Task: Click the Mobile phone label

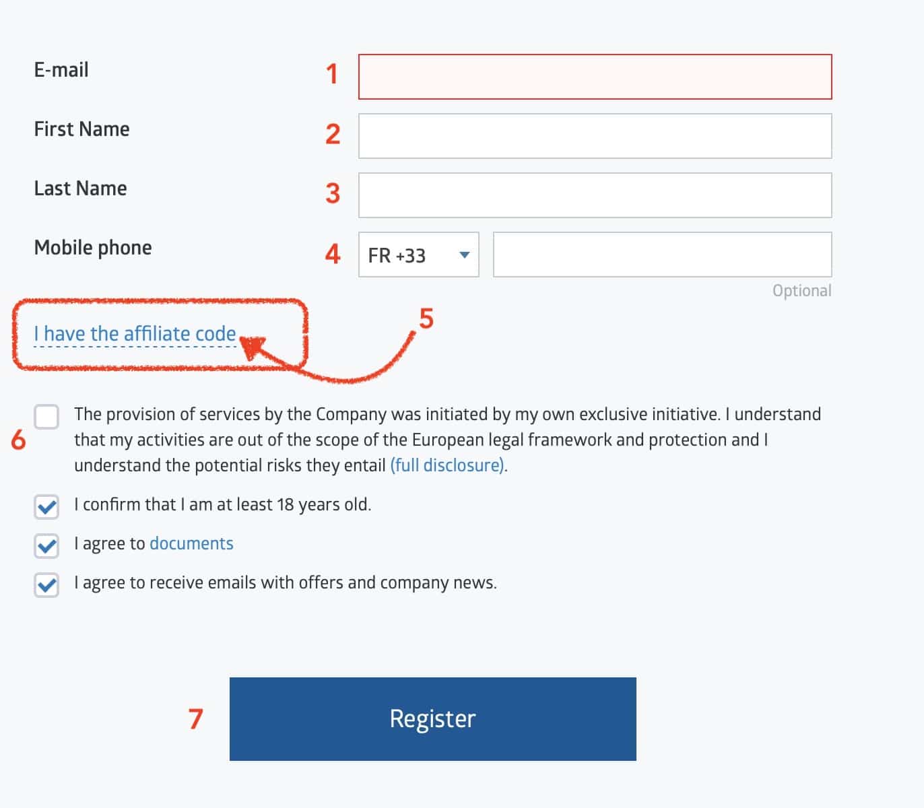Action: pos(93,248)
